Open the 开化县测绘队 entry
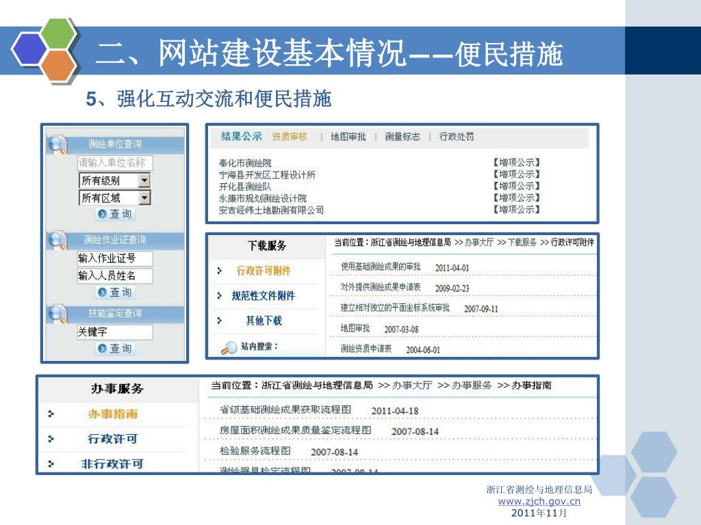This screenshot has height=525, width=701. 245,186
